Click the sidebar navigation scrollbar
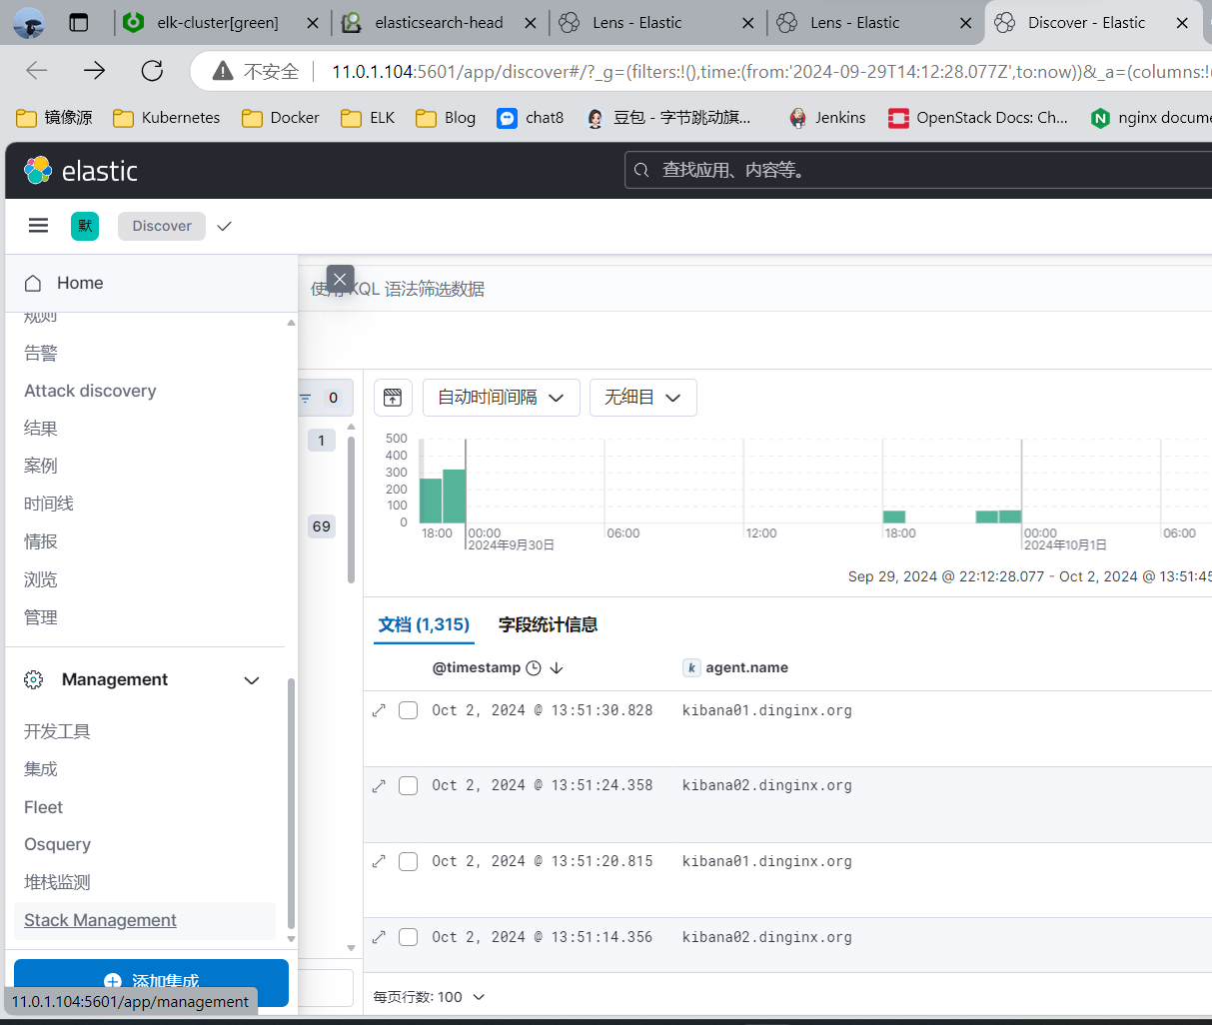Screen dimensions: 1212x1025 pos(291,803)
